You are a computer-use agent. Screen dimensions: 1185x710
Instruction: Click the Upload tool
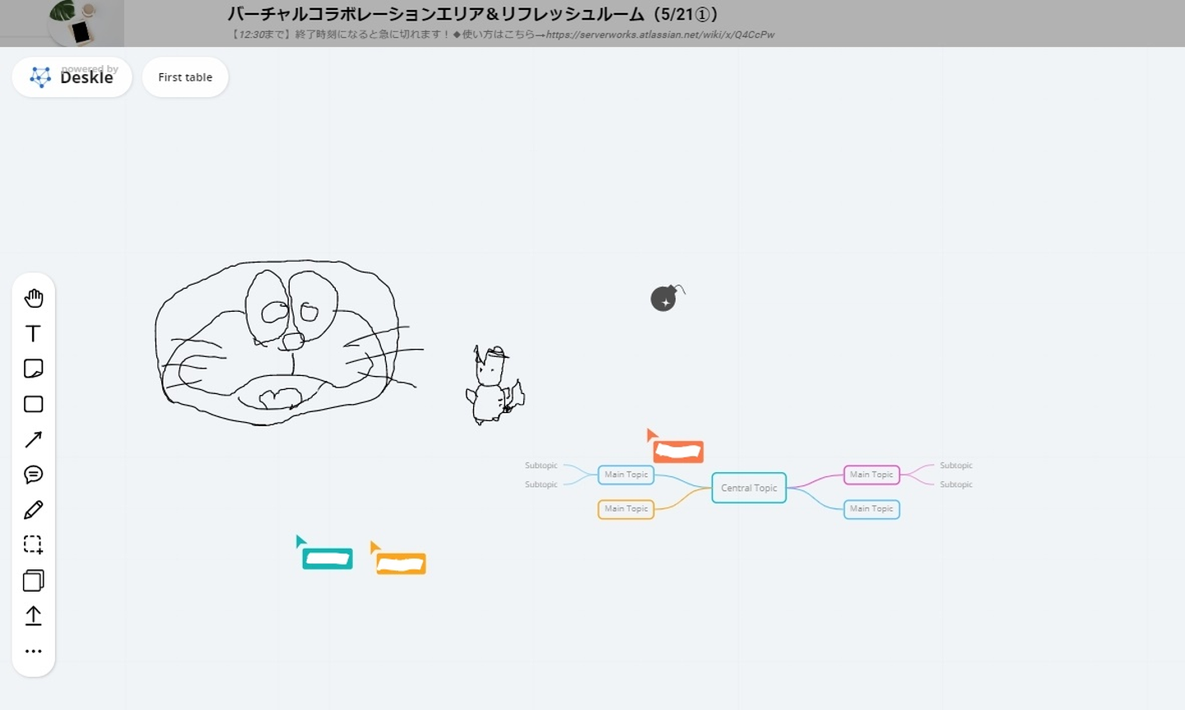click(x=34, y=615)
